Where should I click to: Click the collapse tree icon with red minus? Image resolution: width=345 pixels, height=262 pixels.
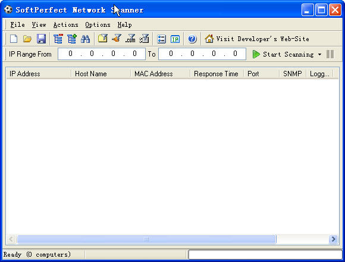(x=58, y=39)
